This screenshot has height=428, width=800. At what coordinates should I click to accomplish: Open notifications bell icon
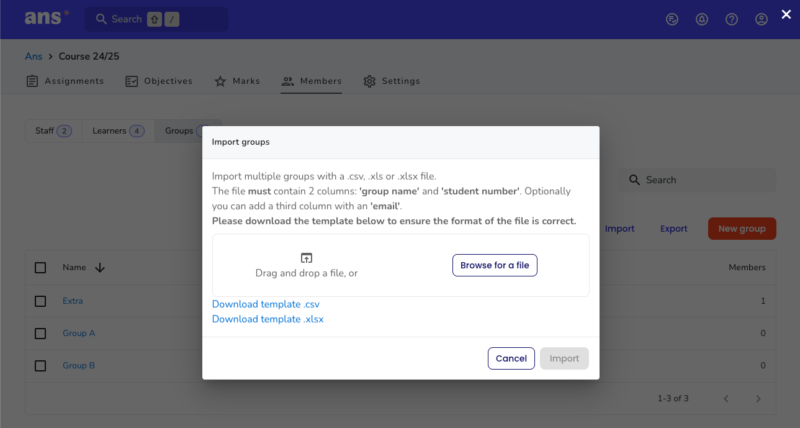click(x=702, y=19)
